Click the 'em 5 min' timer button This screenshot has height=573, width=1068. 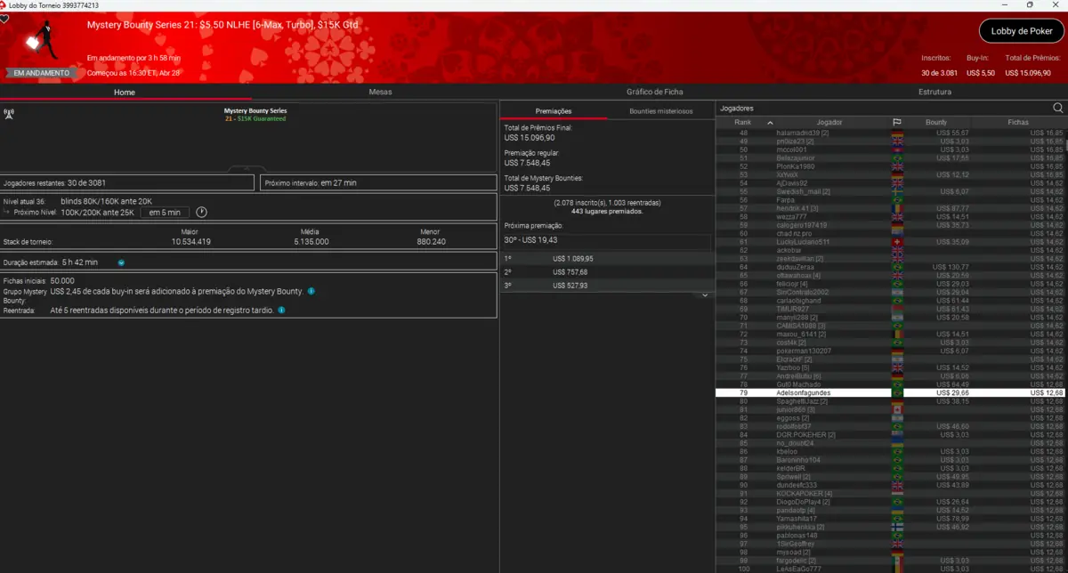point(165,213)
